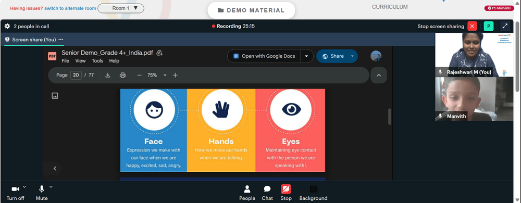Image resolution: width=521 pixels, height=203 pixels.
Task: Click the PS Moments button
Action: (x=499, y=8)
